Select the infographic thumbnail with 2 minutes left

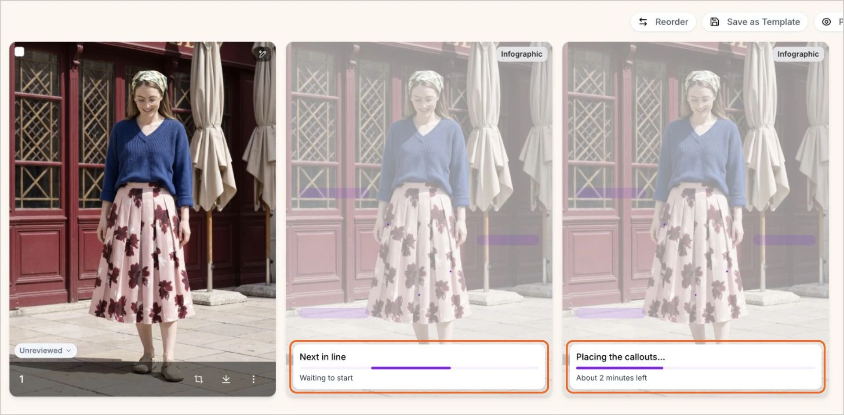click(695, 219)
